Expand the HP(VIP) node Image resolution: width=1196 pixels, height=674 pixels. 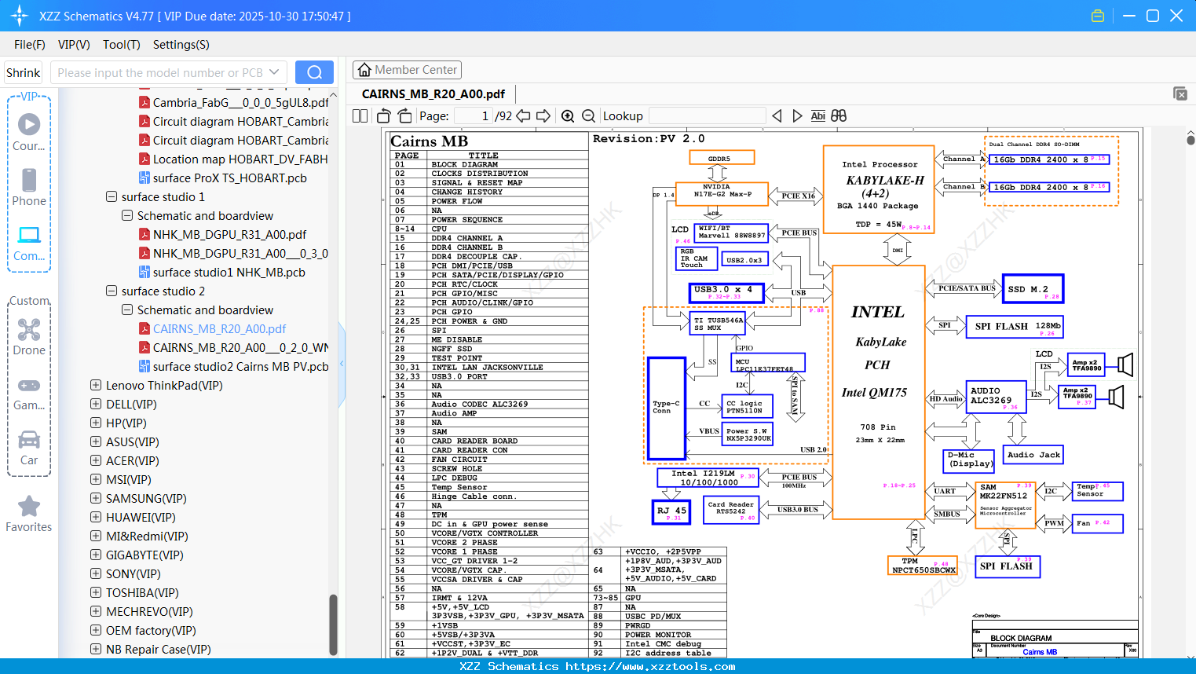pos(96,423)
